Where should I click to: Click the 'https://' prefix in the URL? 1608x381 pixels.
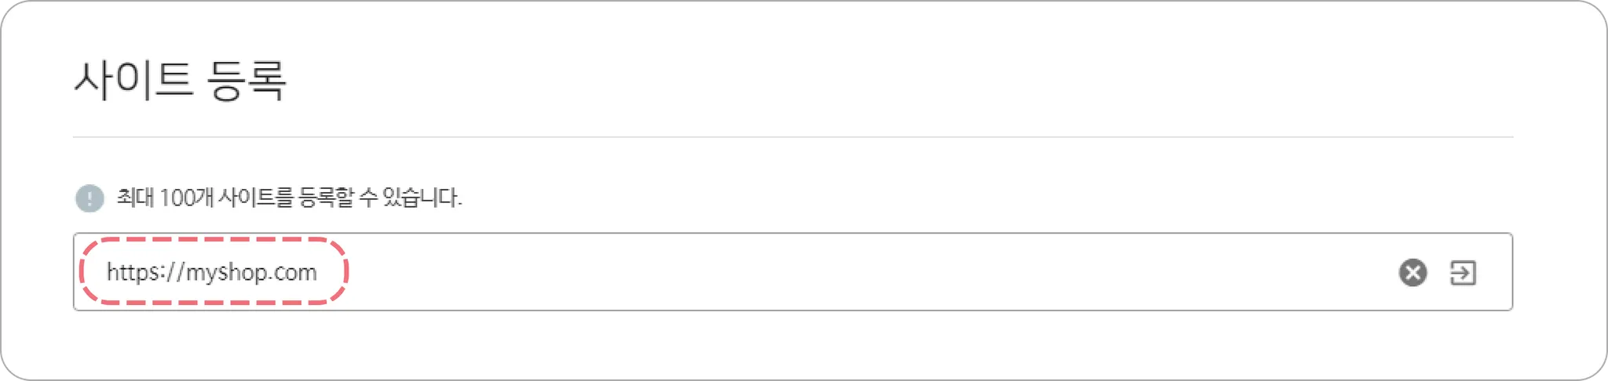click(144, 272)
